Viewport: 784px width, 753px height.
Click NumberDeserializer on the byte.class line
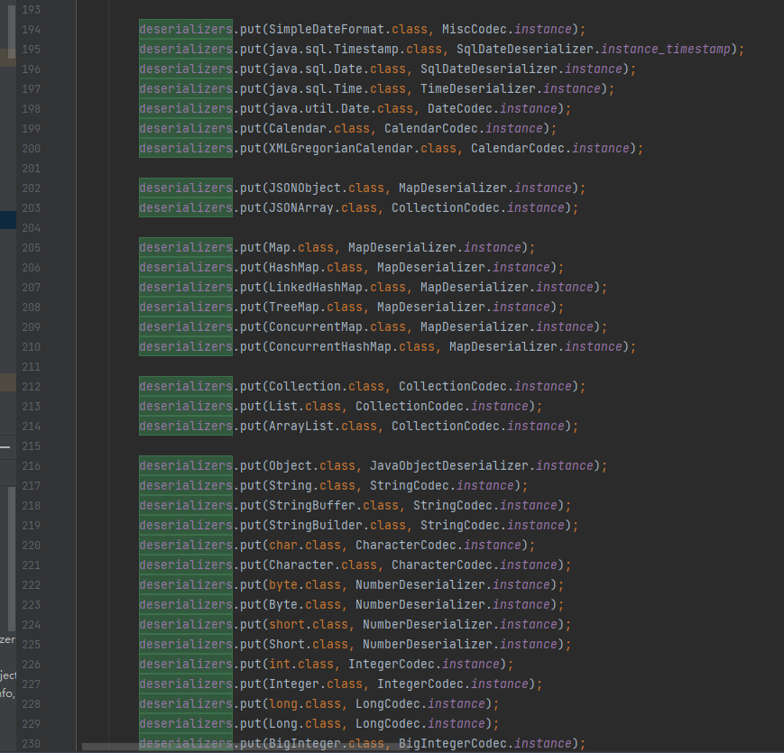pos(420,584)
